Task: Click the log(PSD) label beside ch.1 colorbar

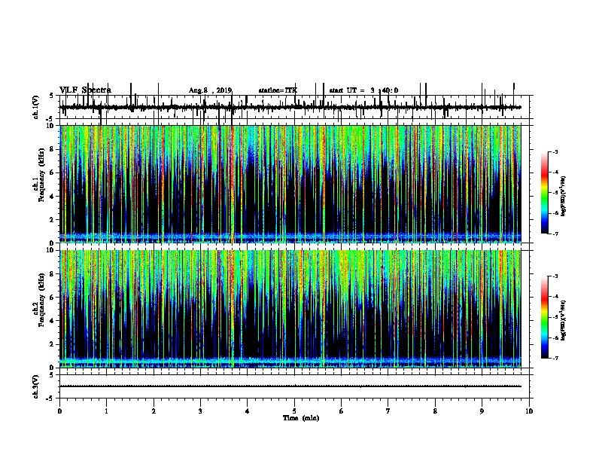Action: tap(563, 196)
